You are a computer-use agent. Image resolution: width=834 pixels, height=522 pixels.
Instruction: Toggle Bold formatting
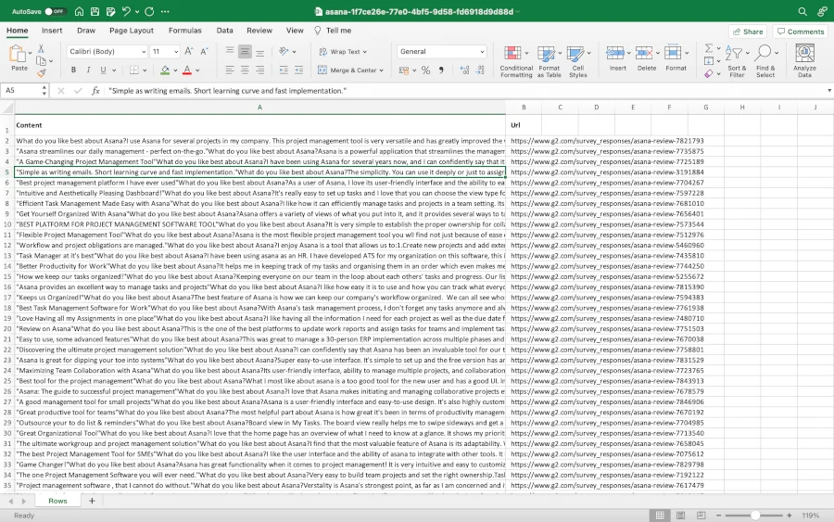(73, 70)
